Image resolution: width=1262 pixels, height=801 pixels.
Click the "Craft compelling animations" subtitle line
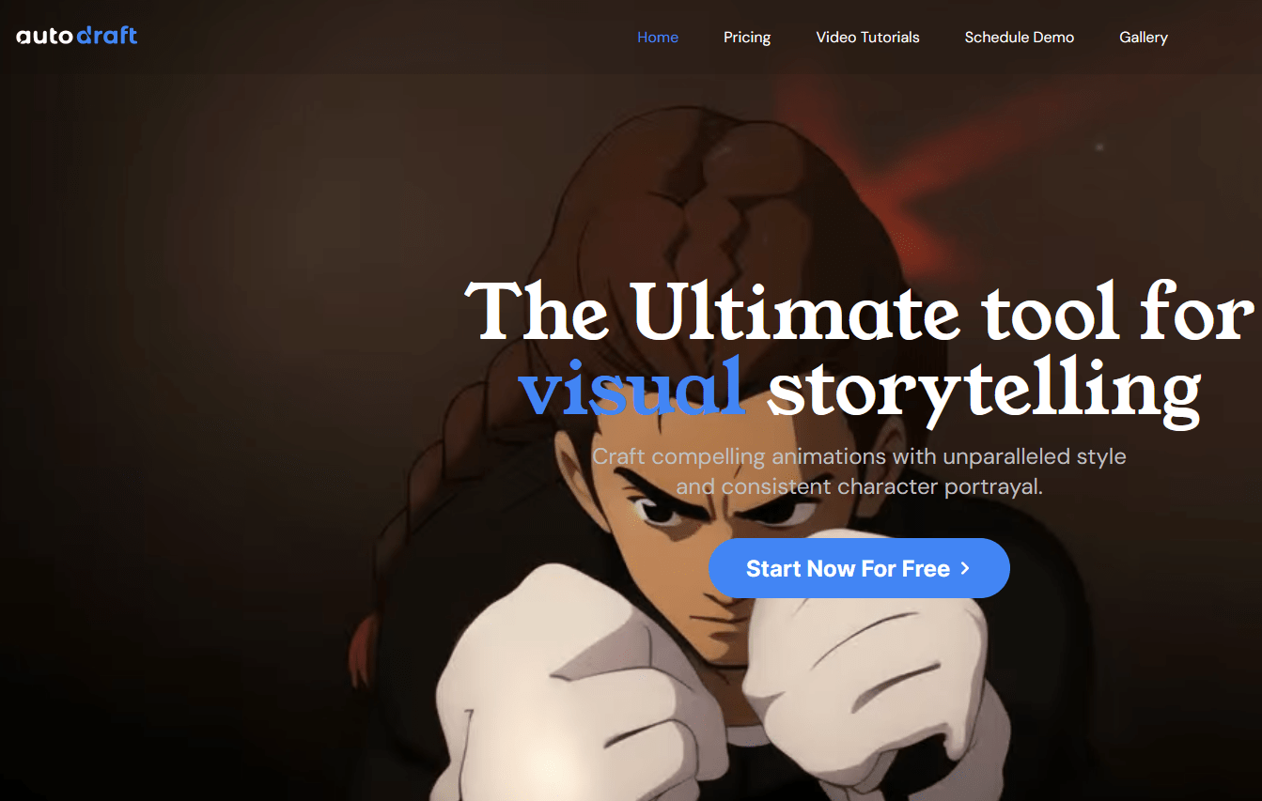(859, 457)
